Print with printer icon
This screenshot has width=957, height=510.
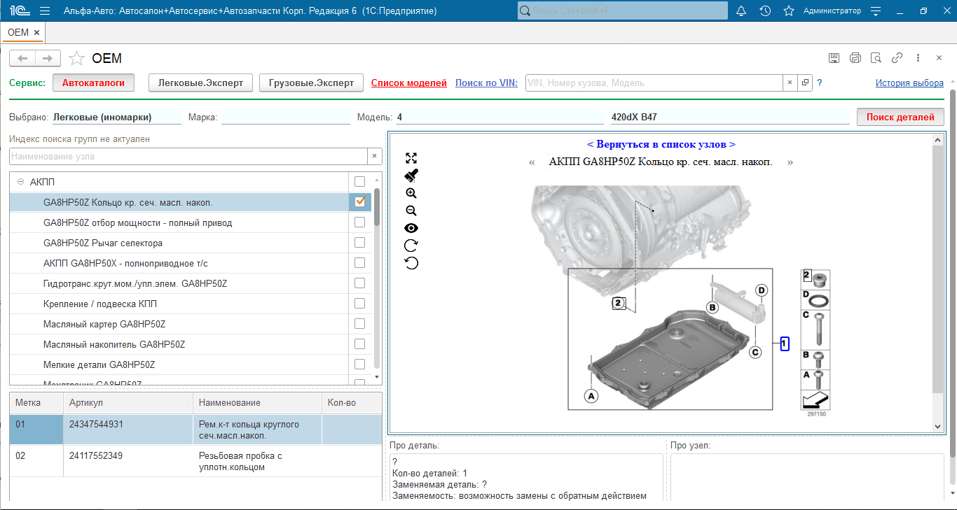(855, 58)
